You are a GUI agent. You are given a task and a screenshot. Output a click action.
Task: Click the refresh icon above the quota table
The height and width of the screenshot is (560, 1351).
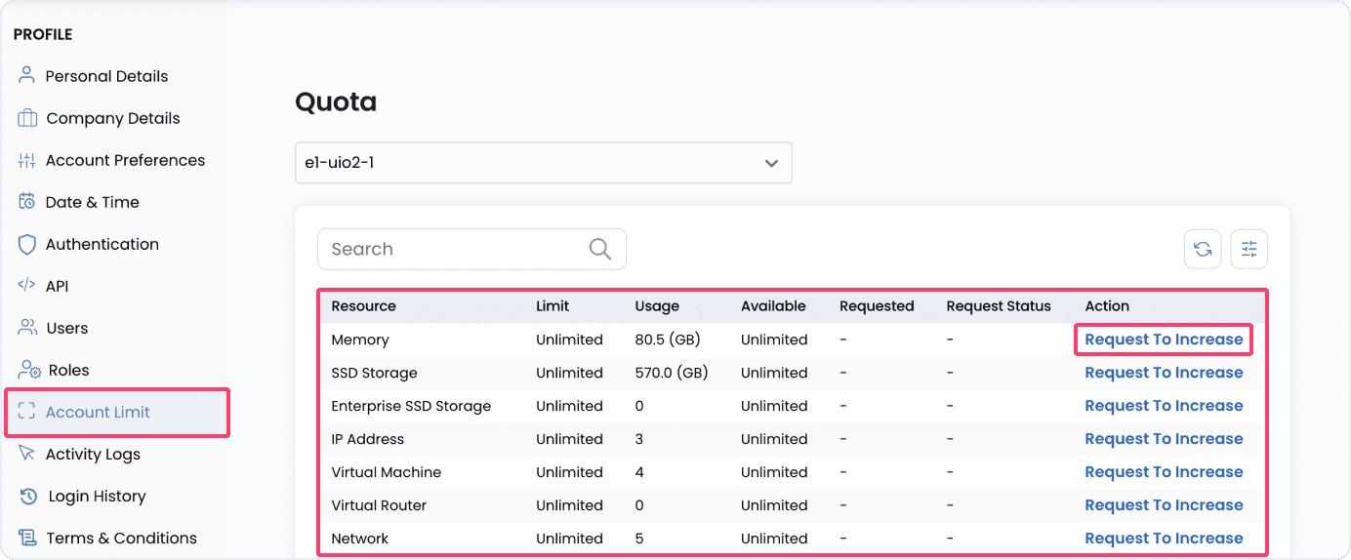(x=1203, y=249)
